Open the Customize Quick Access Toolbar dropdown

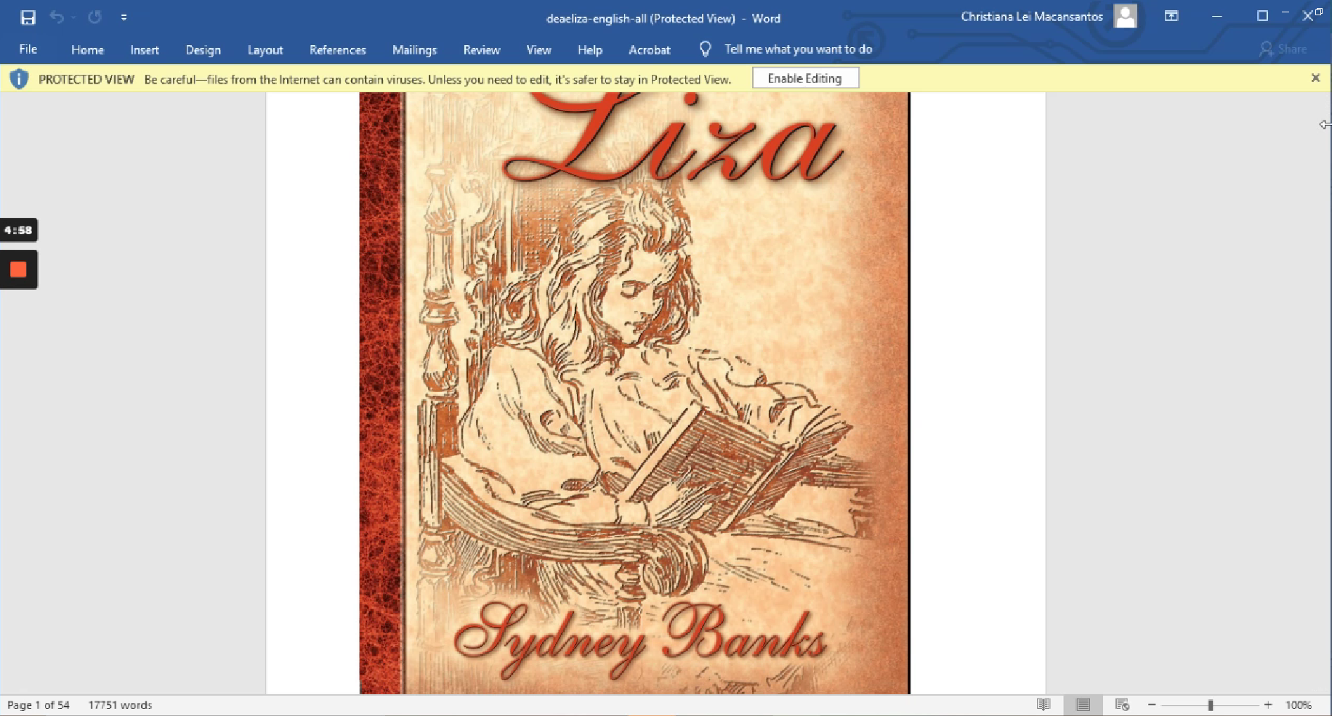124,17
